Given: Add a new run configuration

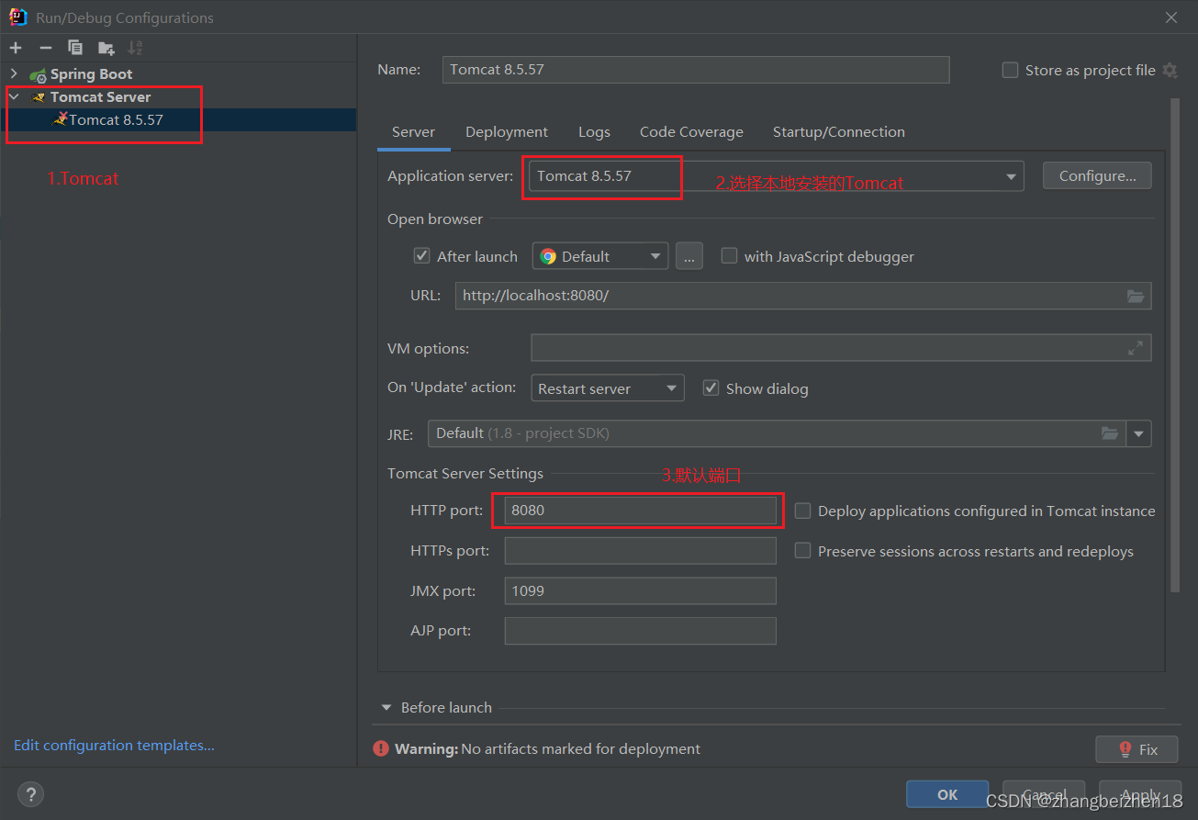Looking at the screenshot, I should (15, 47).
